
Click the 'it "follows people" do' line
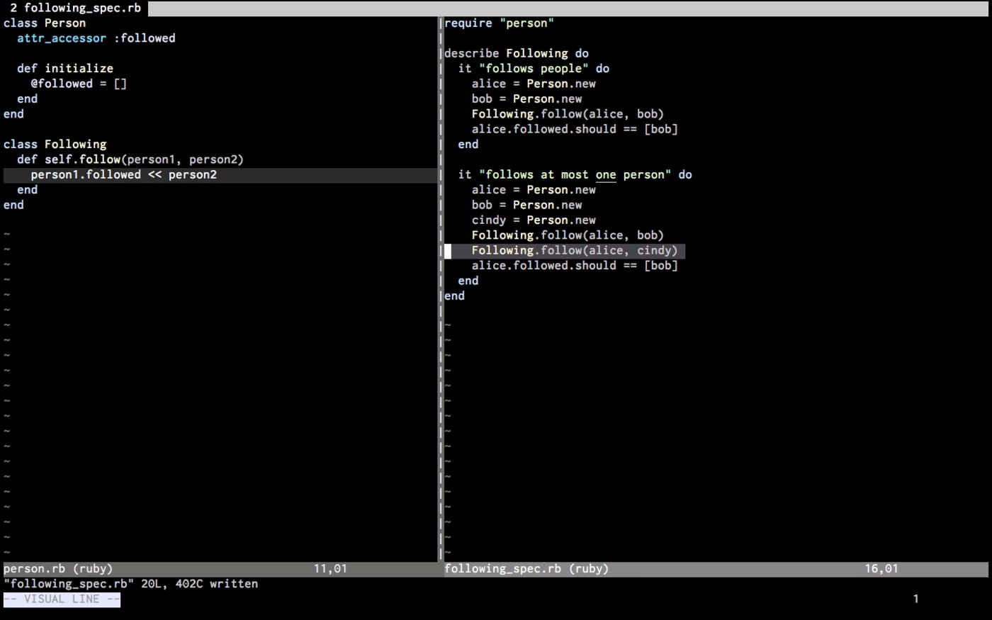tap(534, 69)
